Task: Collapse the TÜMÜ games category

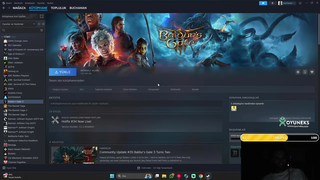Action: coord(2,37)
